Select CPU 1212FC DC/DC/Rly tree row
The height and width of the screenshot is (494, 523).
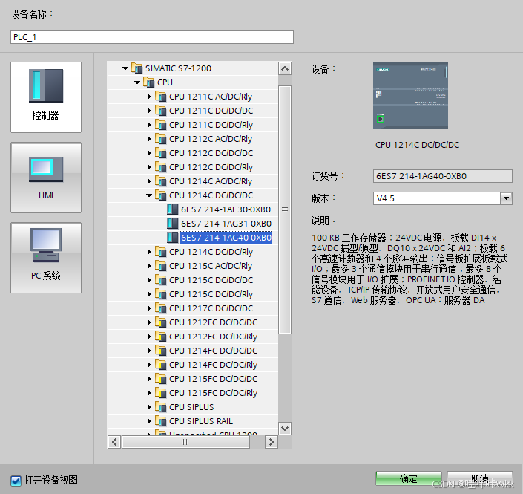click(x=192, y=337)
